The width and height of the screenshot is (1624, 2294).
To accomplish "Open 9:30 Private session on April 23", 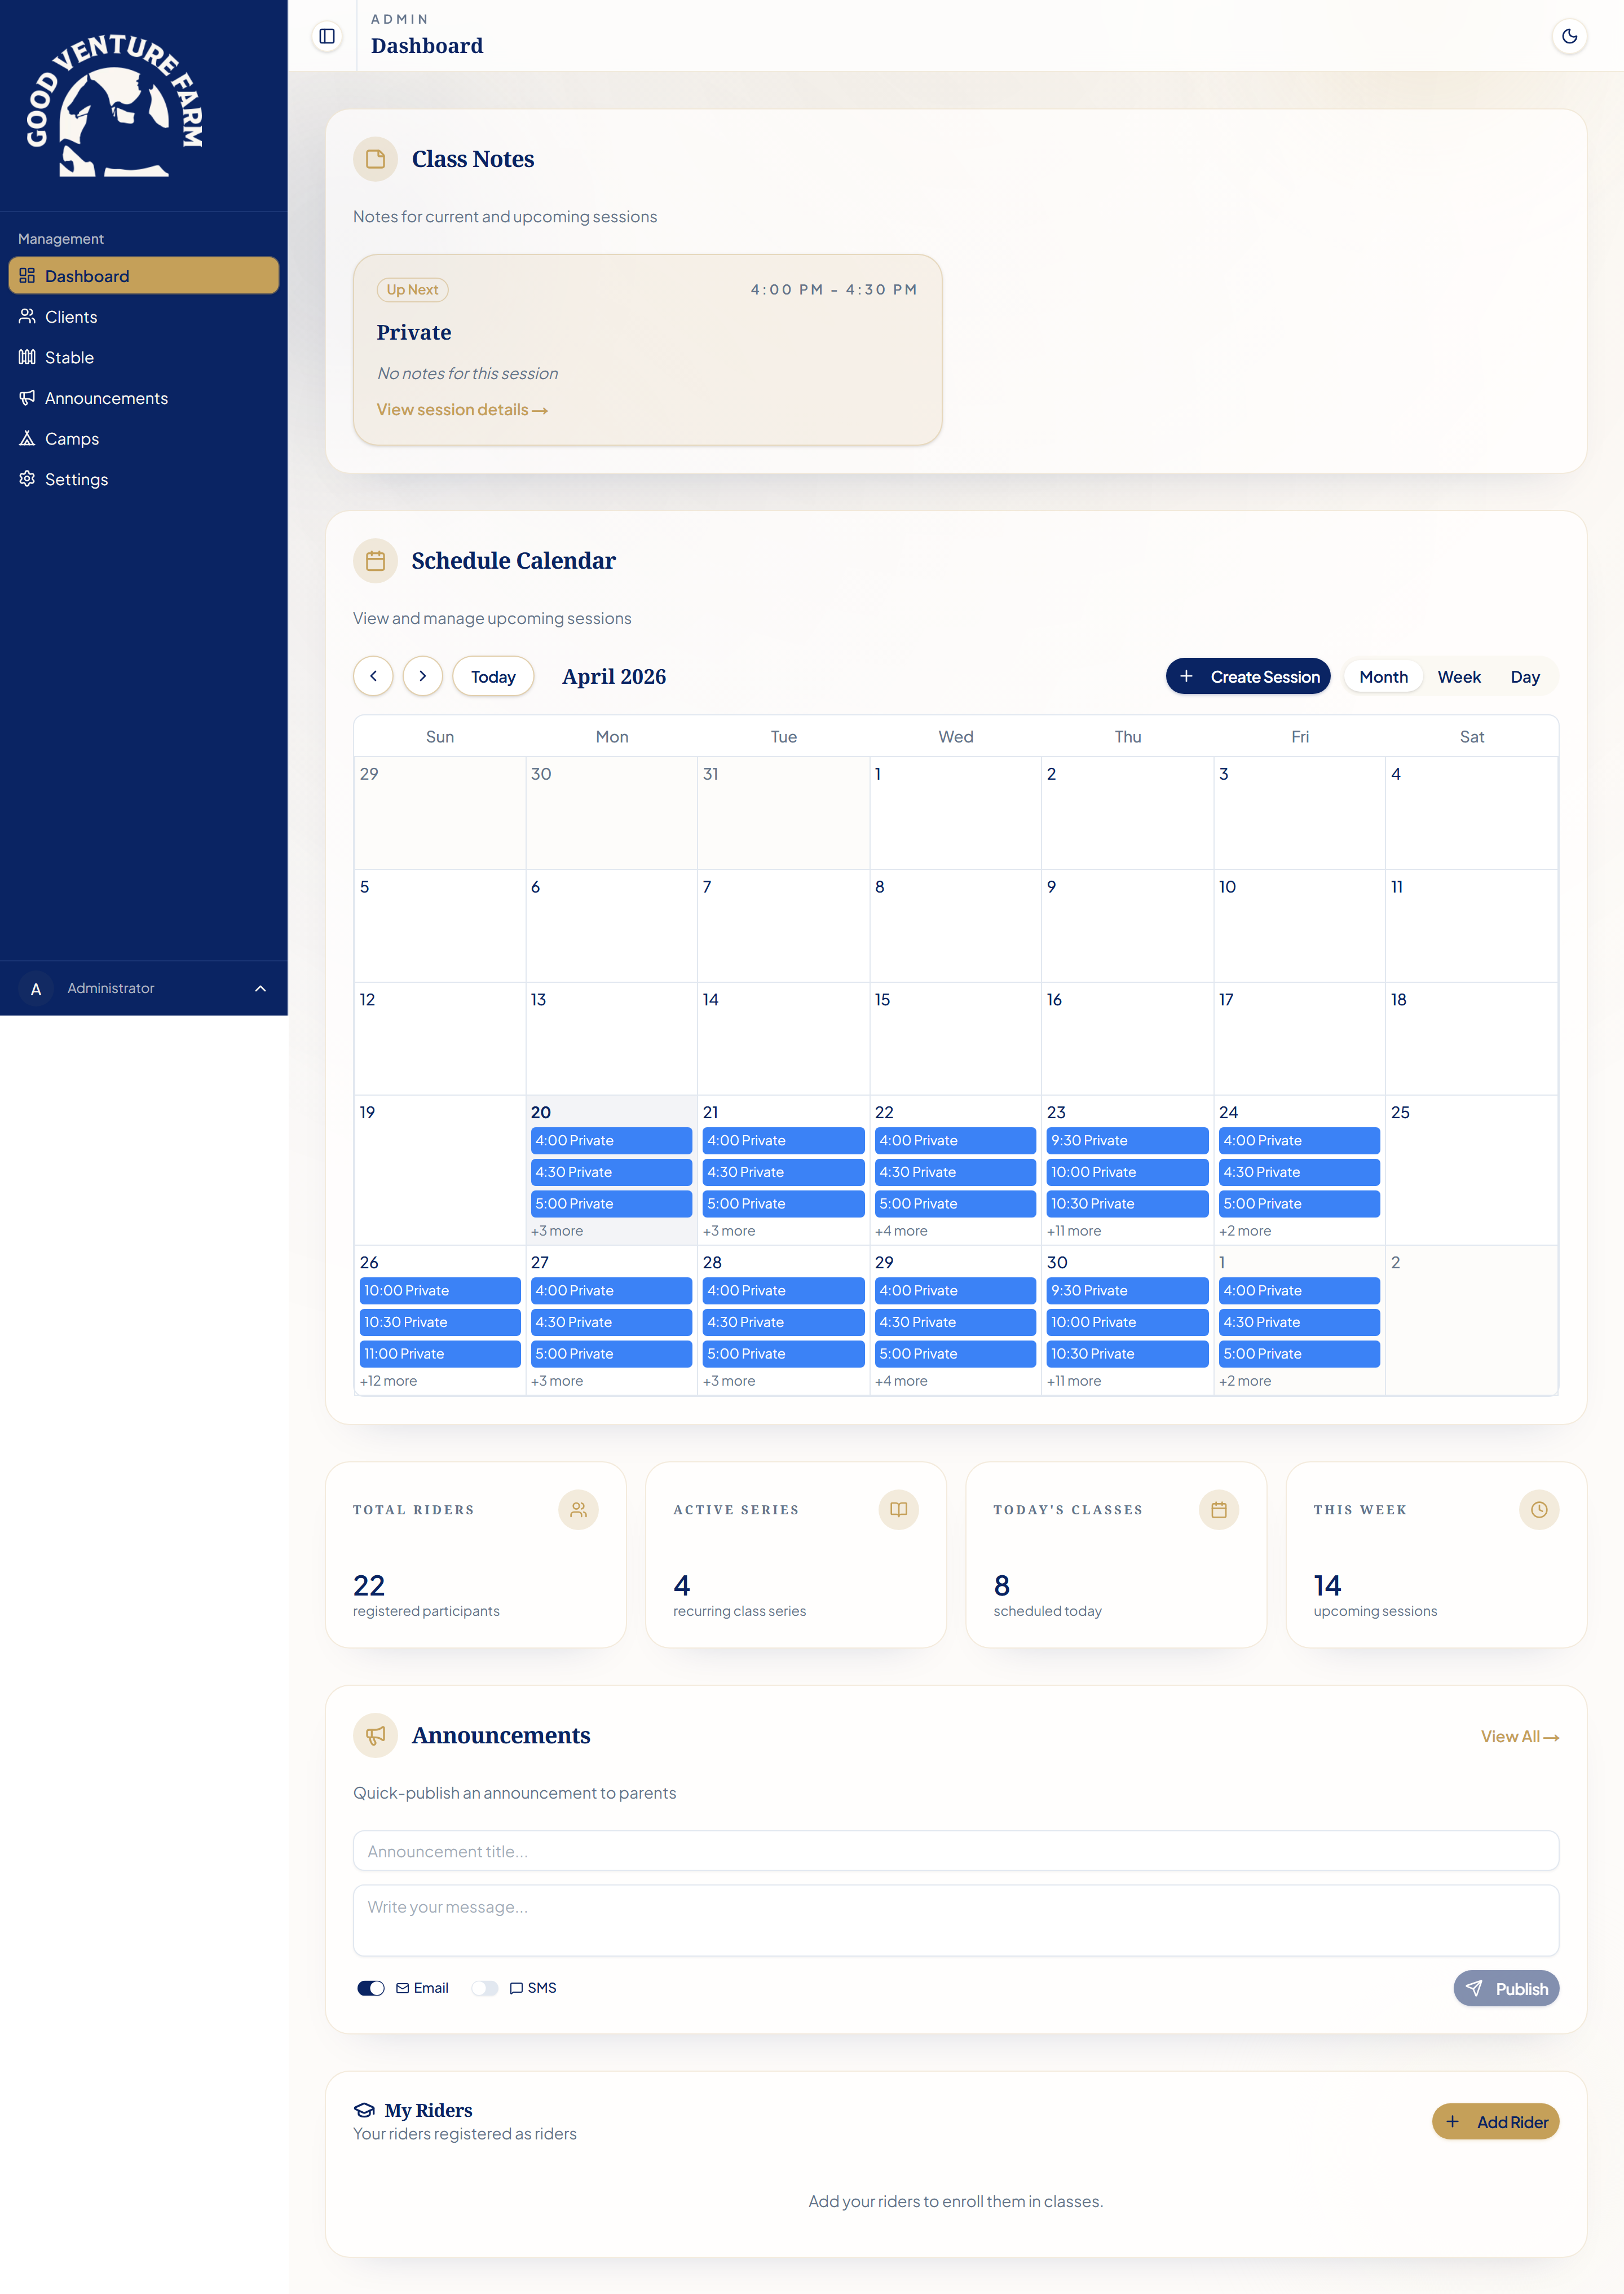I will click(1127, 1140).
